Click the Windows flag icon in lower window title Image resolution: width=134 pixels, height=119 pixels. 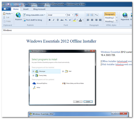31,114
